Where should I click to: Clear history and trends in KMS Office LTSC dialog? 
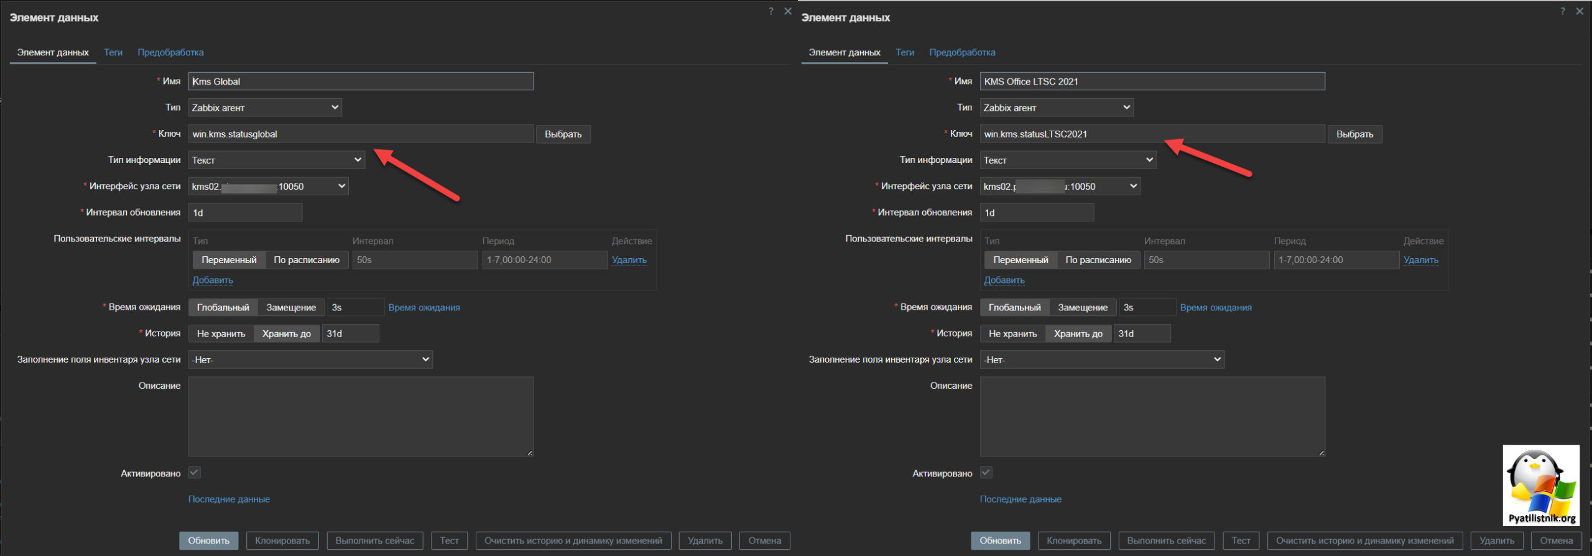click(x=1365, y=540)
